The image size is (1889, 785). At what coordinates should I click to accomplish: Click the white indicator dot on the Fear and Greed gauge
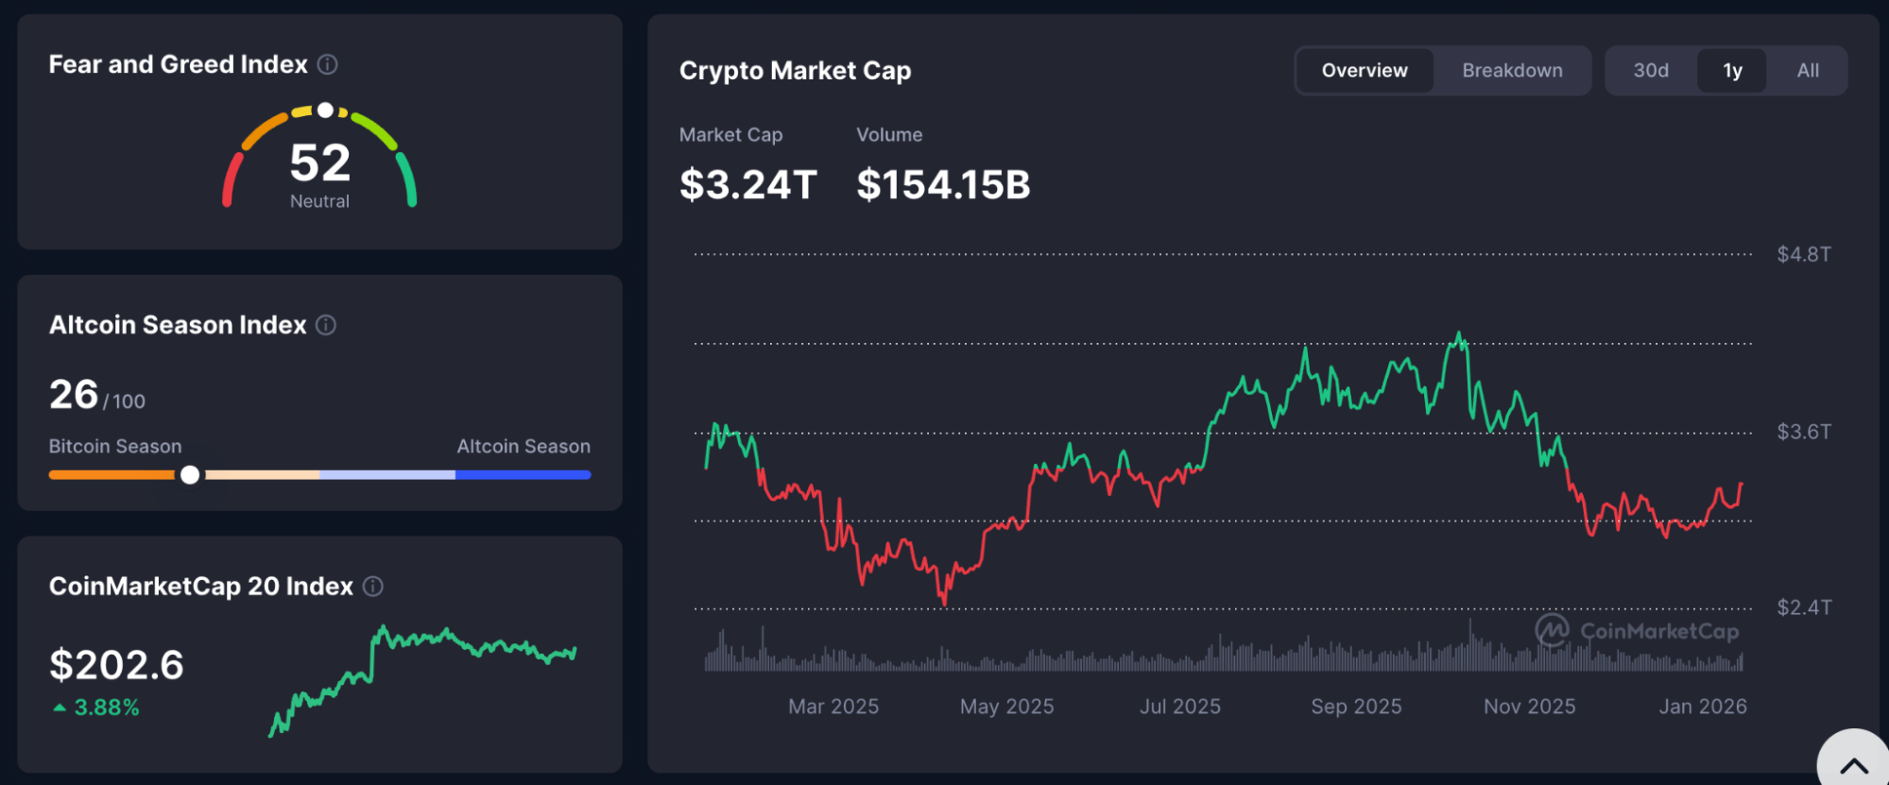pyautogui.click(x=325, y=111)
